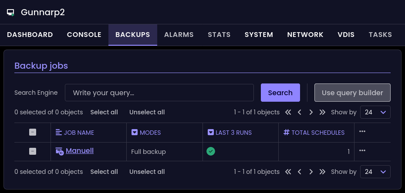Sort by the Job Name column header
405x193 pixels.
point(78,133)
